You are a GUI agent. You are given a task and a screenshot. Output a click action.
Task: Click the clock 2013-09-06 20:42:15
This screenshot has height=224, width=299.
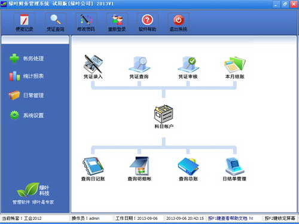pos(185,219)
